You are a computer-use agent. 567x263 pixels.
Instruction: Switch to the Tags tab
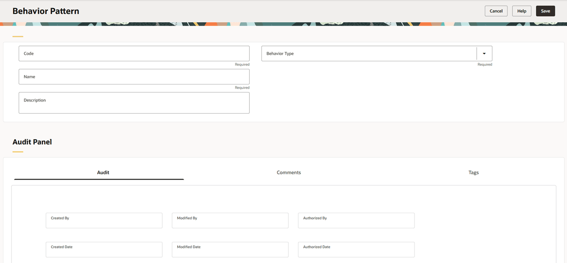pos(473,172)
